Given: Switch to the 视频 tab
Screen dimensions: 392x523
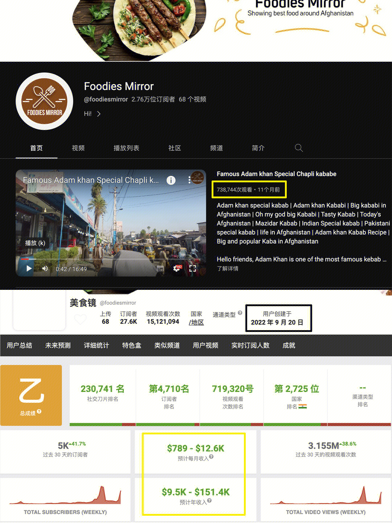Looking at the screenshot, I should 78,148.
